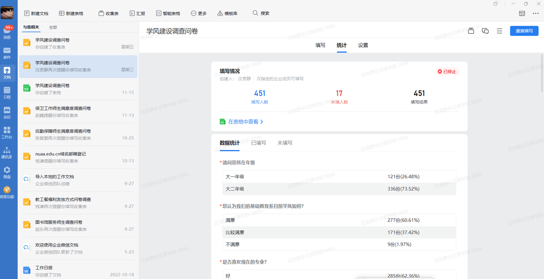The image size is (544, 279).
Task: Open the top-right three dots menu
Action: (535, 13)
